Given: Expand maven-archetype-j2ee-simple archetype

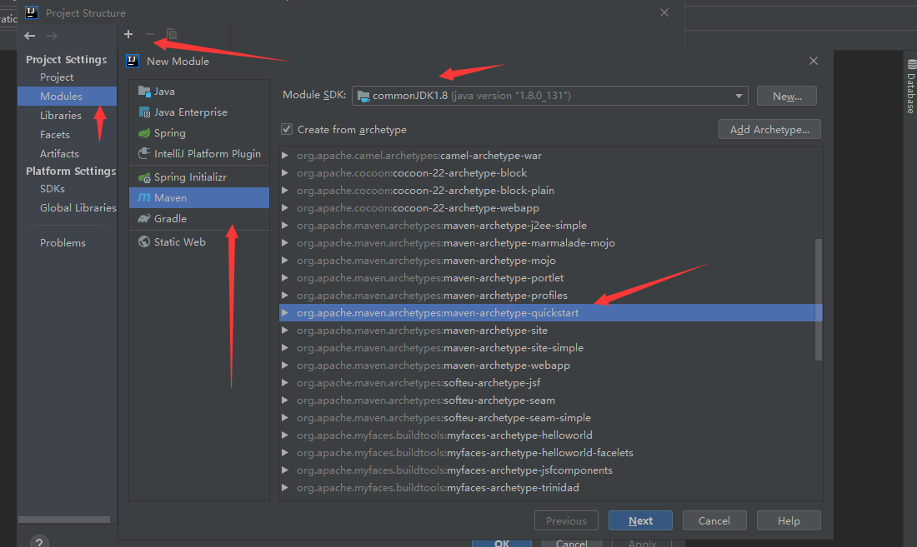Looking at the screenshot, I should click(285, 226).
